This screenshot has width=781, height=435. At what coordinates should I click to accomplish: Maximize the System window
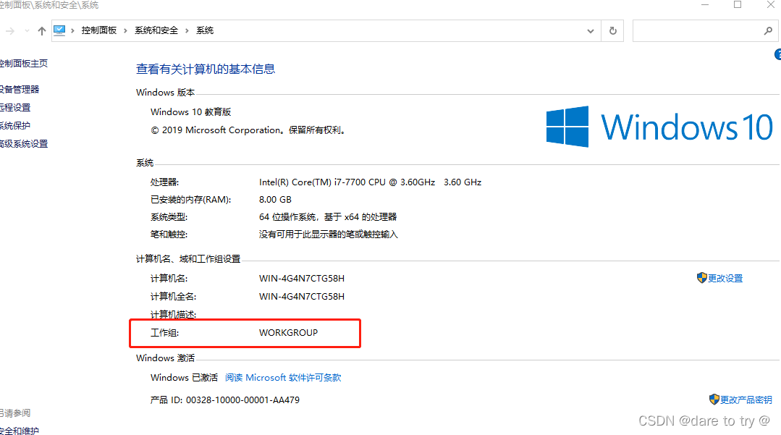(x=738, y=4)
